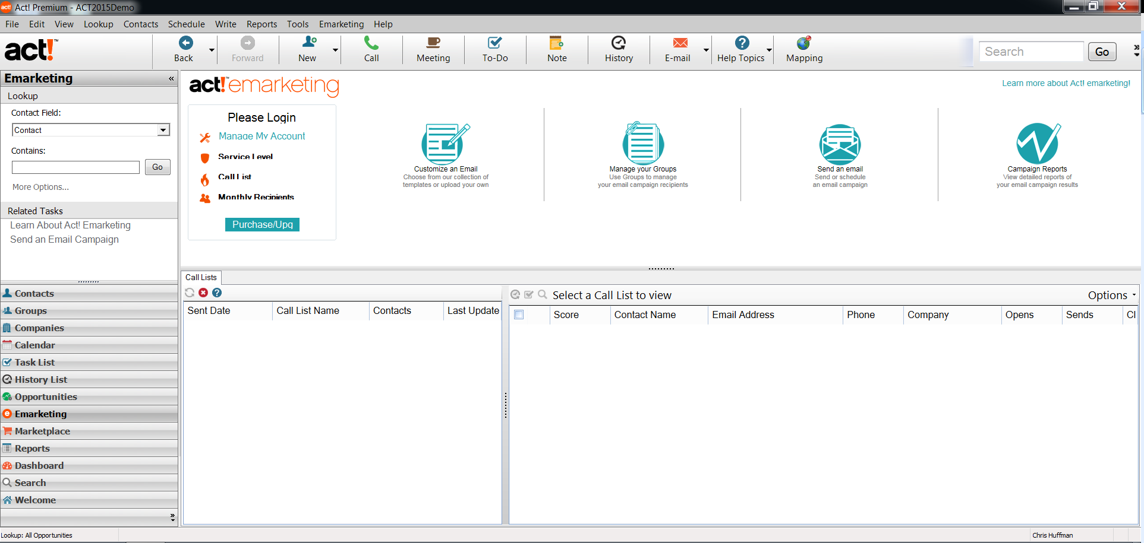This screenshot has height=543, width=1144.
Task: Open Companies in navigation bar
Action: coord(89,328)
